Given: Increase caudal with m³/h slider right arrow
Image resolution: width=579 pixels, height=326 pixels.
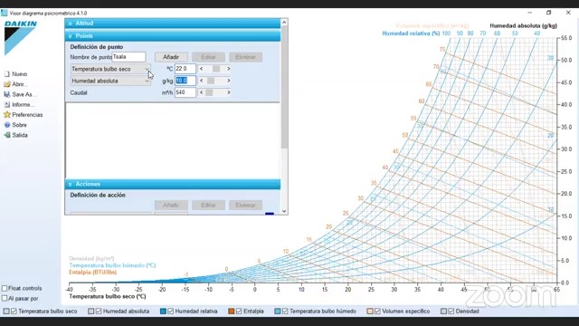Looking at the screenshot, I should (x=229, y=92).
